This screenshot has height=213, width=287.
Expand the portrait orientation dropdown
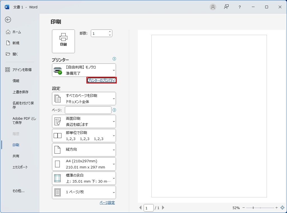click(84, 150)
